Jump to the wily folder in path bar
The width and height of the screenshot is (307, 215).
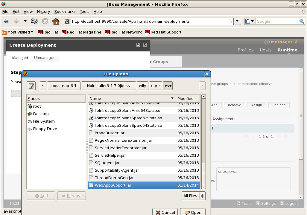pos(142,86)
